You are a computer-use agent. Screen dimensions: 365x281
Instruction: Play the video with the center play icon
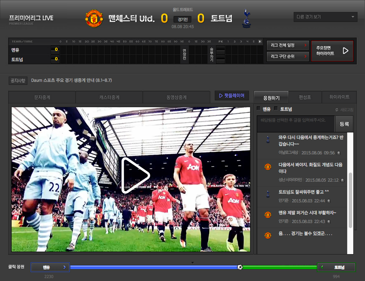135,175
